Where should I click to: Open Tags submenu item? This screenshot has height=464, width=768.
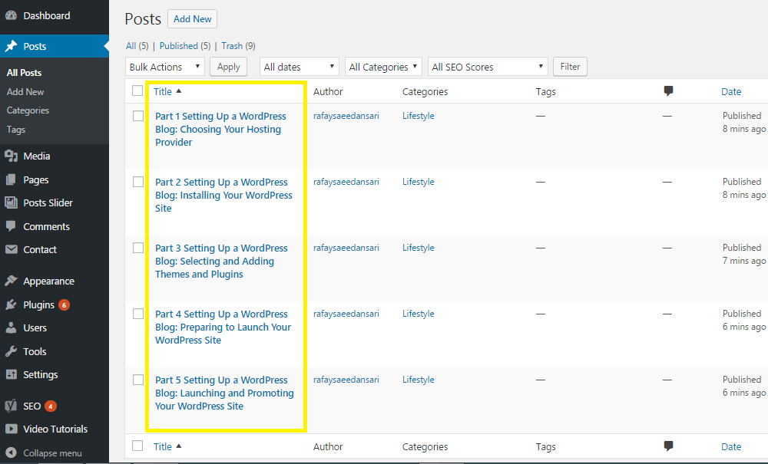click(15, 130)
